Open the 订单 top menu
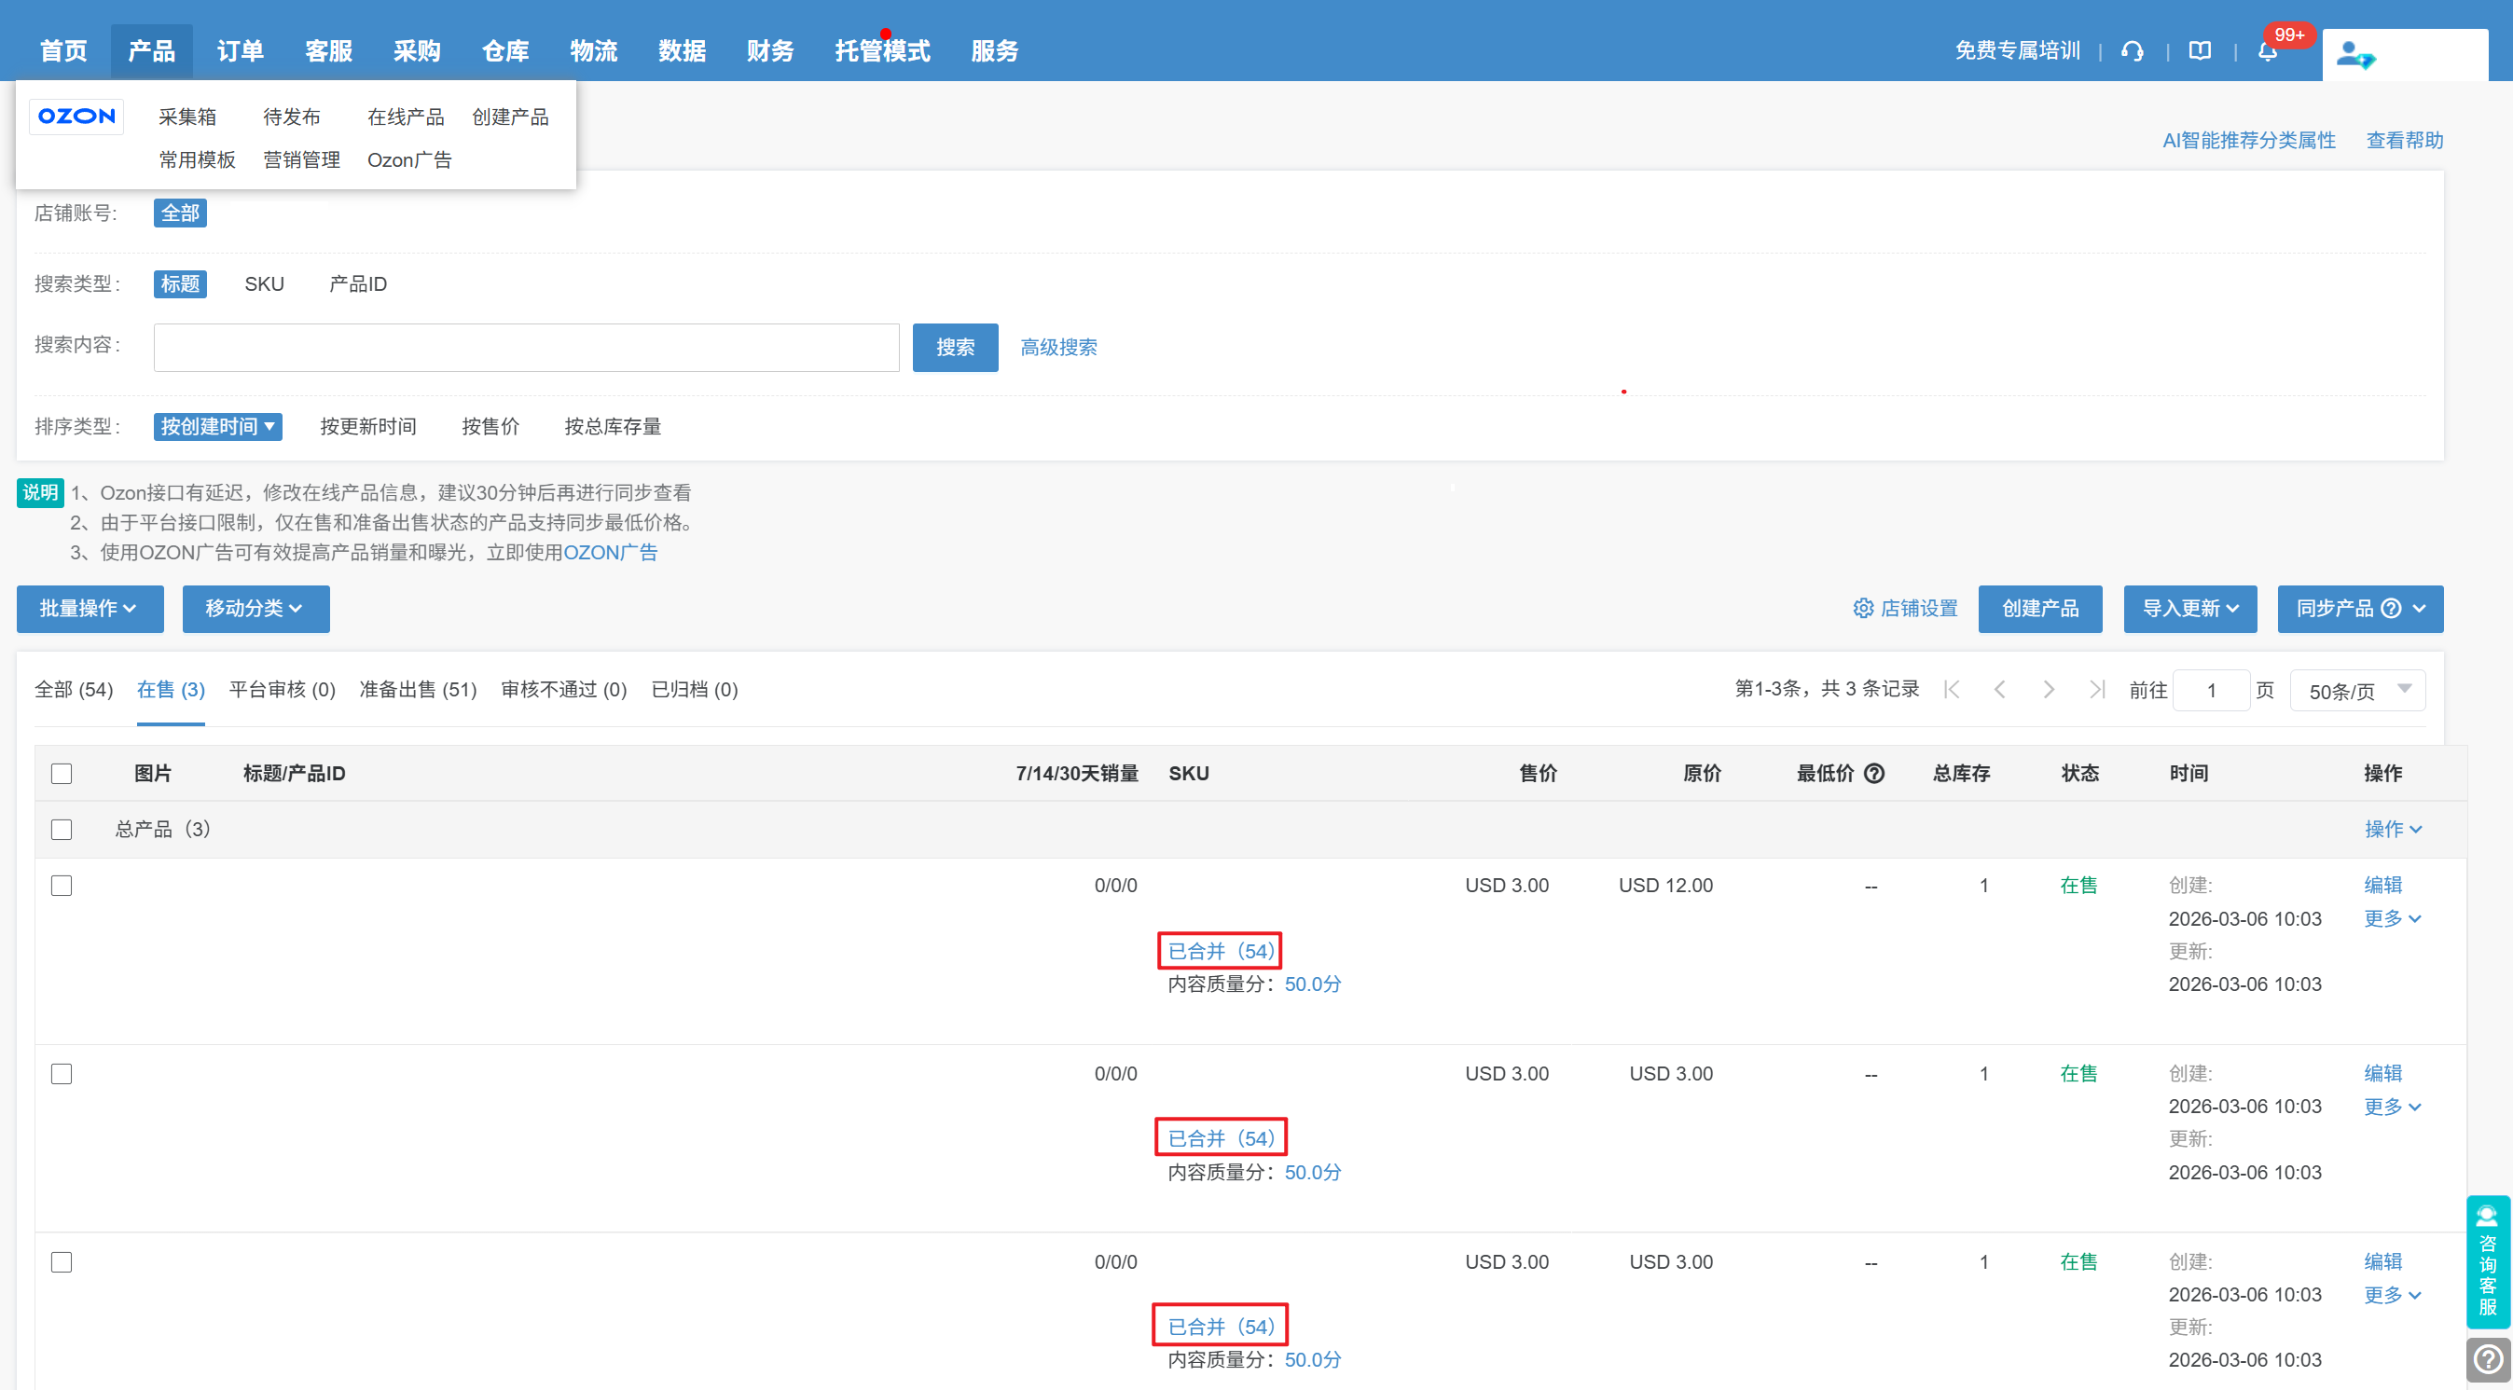The image size is (2513, 1390). [x=240, y=50]
